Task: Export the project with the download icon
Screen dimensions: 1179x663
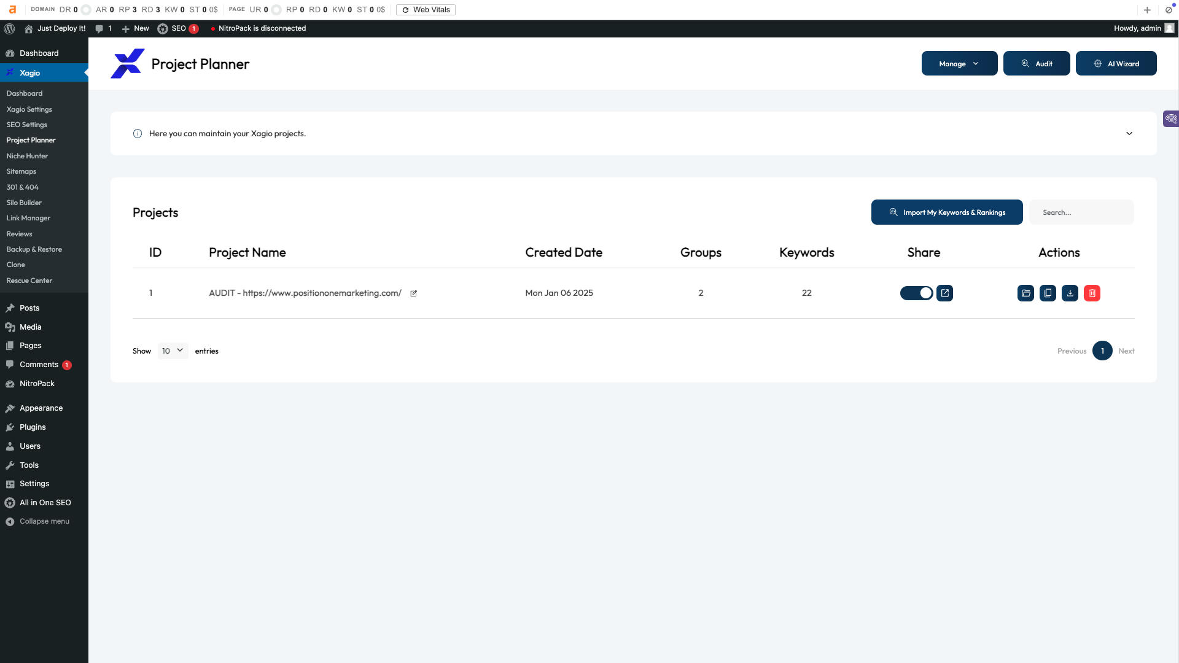Action: pyautogui.click(x=1070, y=293)
